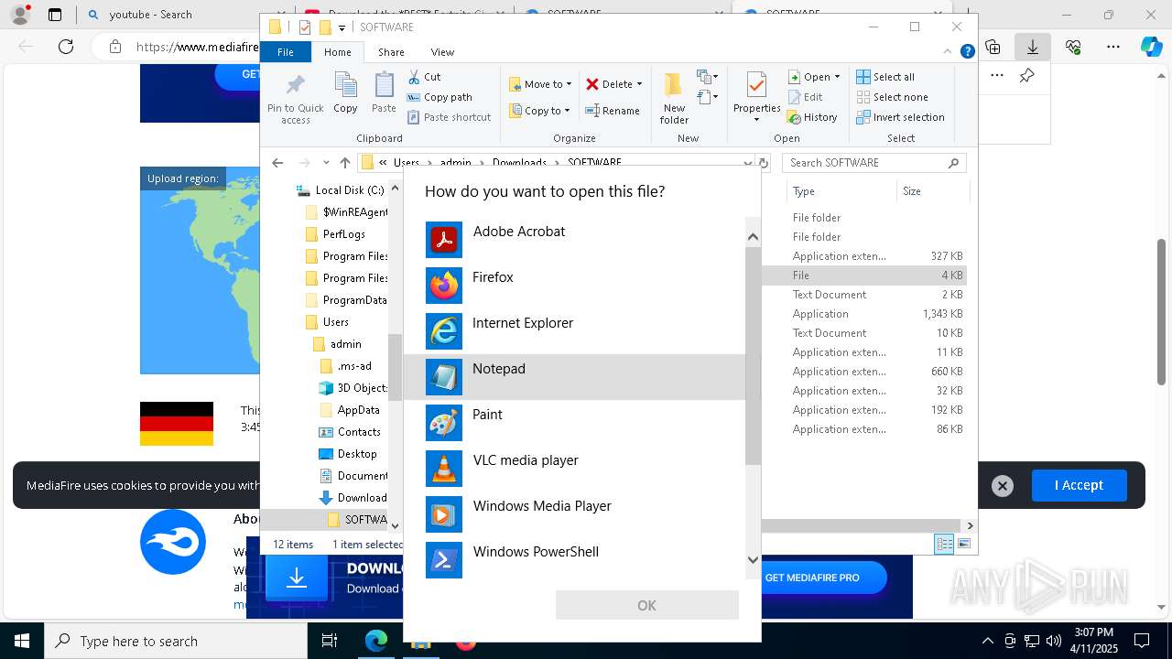The height and width of the screenshot is (659, 1172).
Task: Create a New folder
Action: pyautogui.click(x=674, y=98)
